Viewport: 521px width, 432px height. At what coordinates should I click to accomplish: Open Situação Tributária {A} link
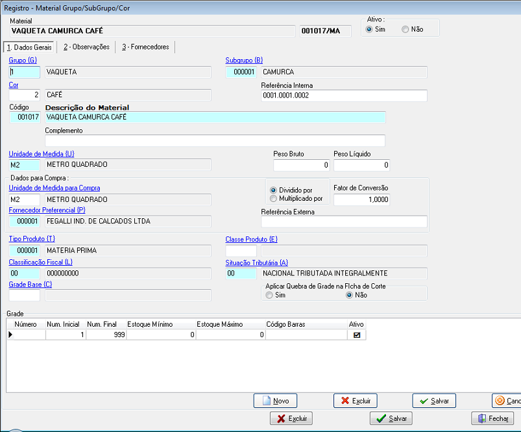pyautogui.click(x=257, y=262)
